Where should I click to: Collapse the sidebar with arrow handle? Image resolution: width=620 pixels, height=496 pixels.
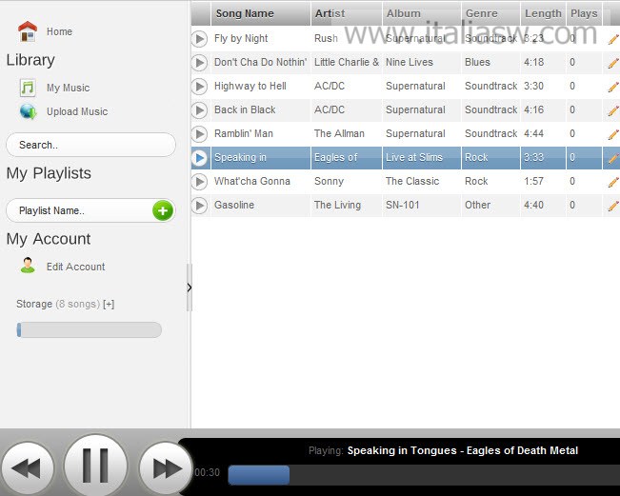pyautogui.click(x=190, y=288)
